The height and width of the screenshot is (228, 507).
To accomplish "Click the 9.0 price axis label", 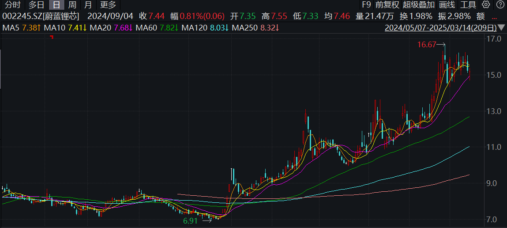I will (x=493, y=183).
